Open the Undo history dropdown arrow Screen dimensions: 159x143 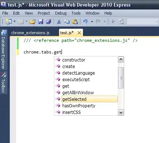click(92, 21)
